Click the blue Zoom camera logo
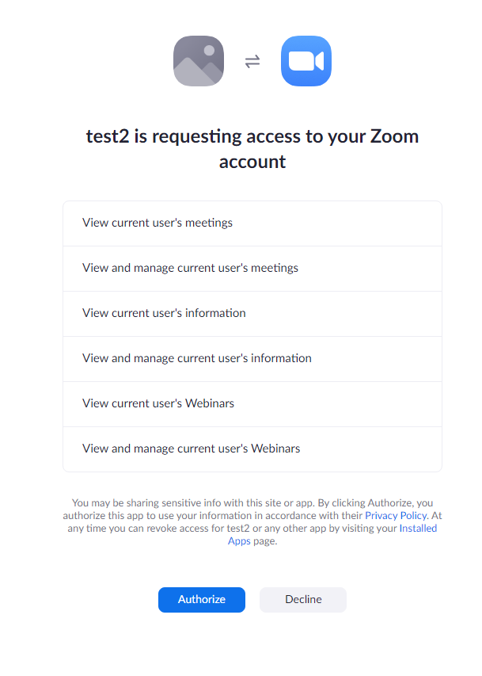482x676 pixels. pyautogui.click(x=306, y=61)
